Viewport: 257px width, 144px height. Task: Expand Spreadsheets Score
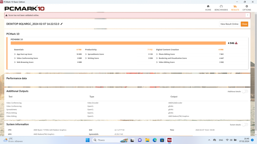86,54
